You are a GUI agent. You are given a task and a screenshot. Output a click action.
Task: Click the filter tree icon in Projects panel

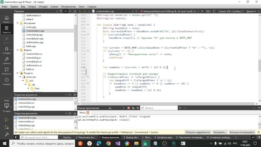[61, 11]
